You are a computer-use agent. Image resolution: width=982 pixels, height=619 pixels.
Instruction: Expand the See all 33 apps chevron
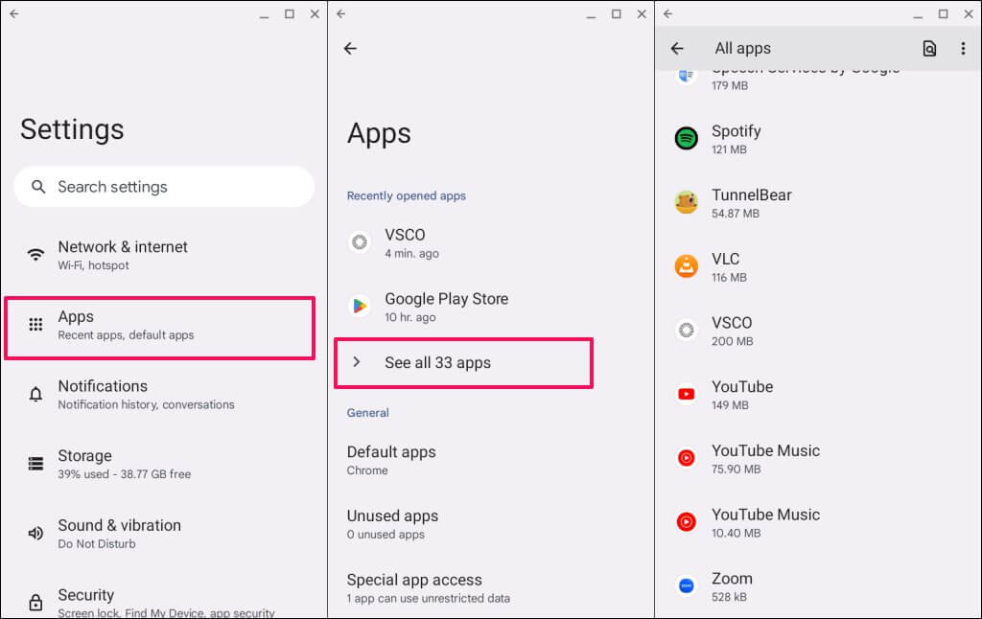point(357,362)
